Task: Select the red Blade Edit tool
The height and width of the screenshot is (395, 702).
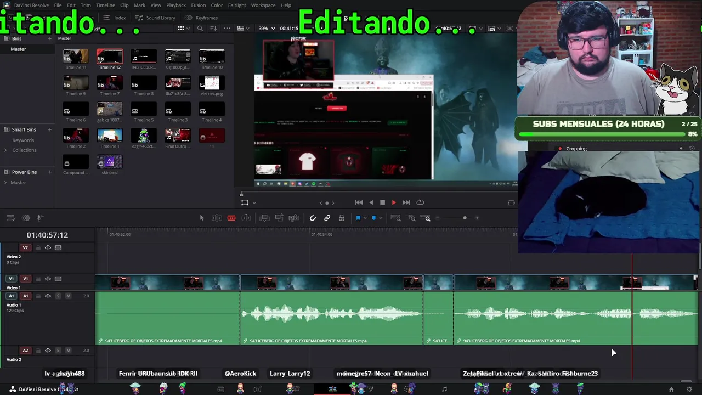Action: (231, 218)
